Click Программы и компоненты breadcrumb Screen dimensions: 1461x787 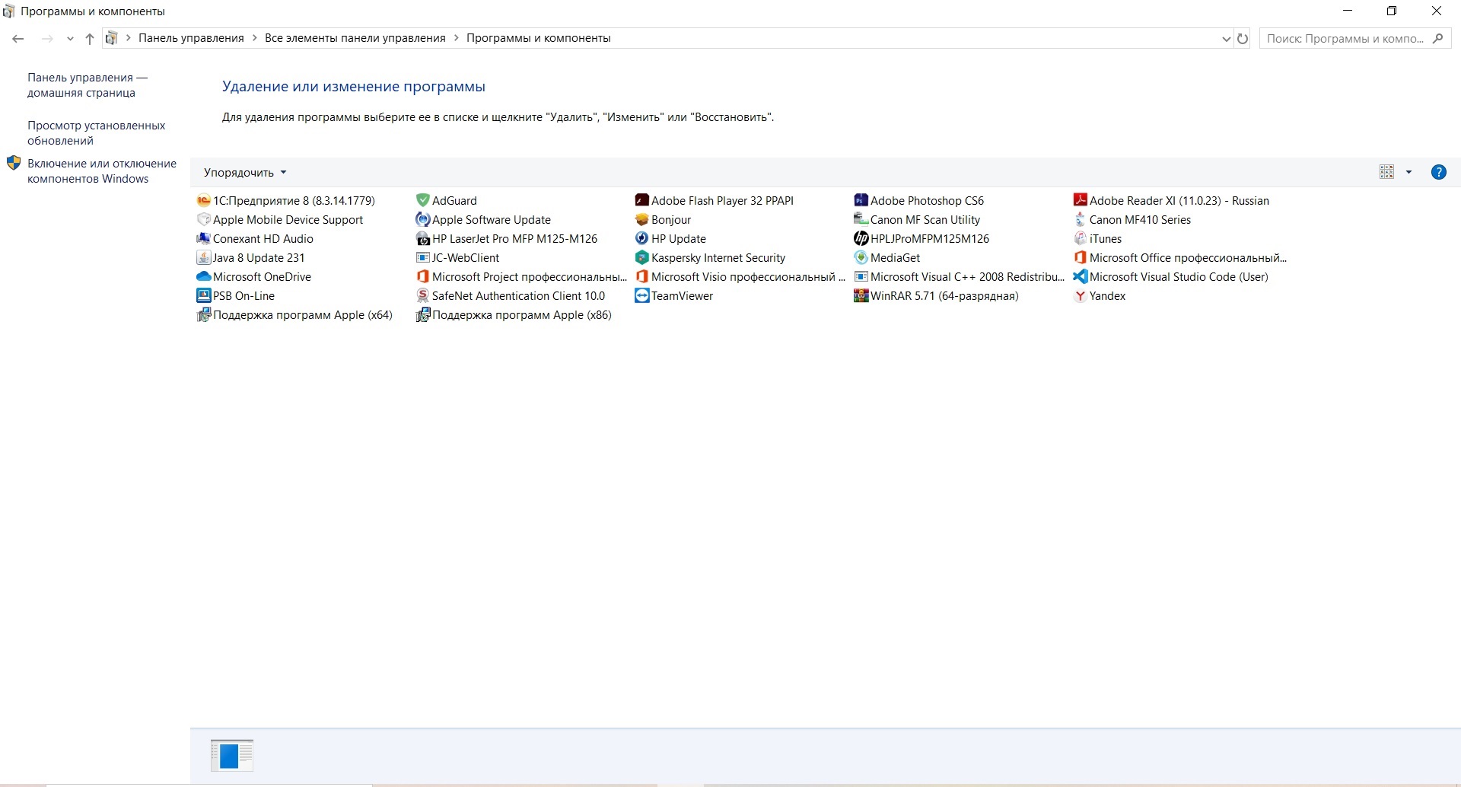coord(538,38)
